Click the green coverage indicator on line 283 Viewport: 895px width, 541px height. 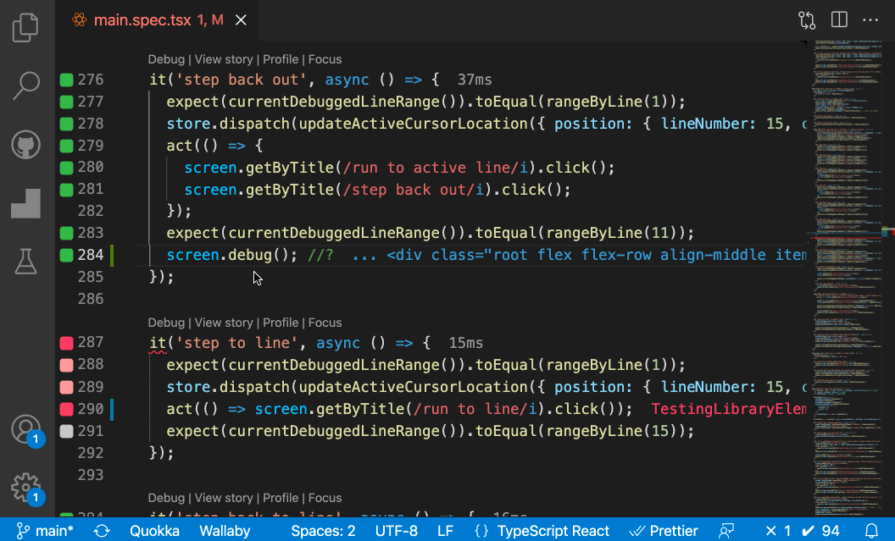(x=66, y=233)
